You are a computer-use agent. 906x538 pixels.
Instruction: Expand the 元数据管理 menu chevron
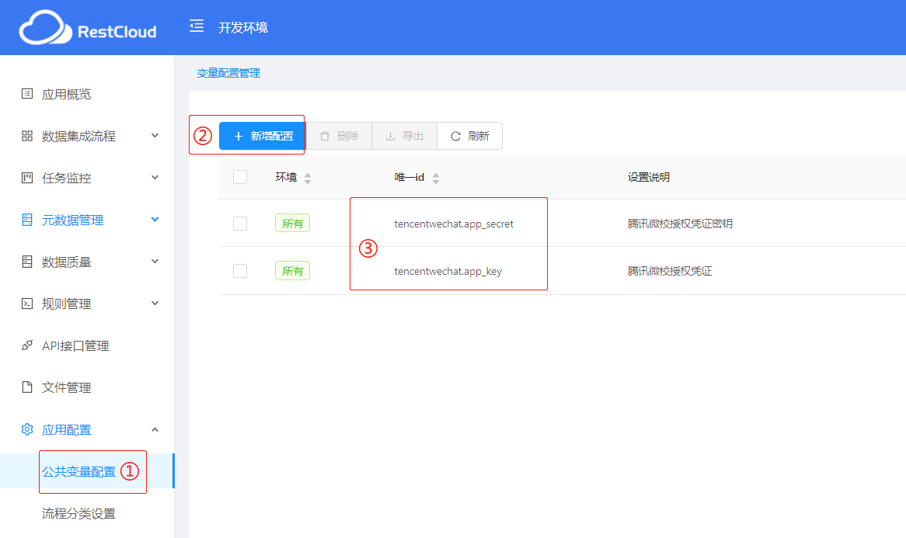[155, 220]
